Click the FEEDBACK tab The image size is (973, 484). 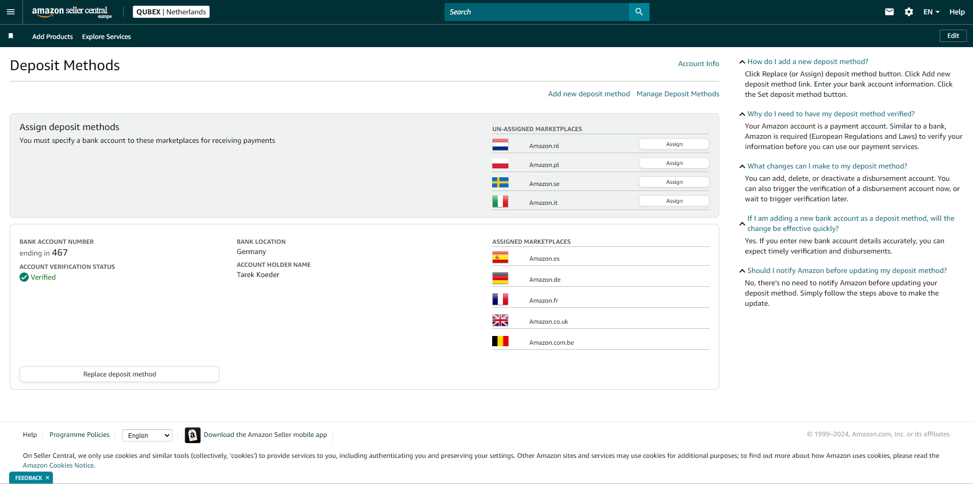click(29, 478)
